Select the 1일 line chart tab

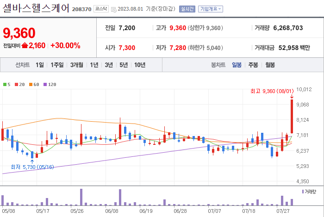pos(40,65)
